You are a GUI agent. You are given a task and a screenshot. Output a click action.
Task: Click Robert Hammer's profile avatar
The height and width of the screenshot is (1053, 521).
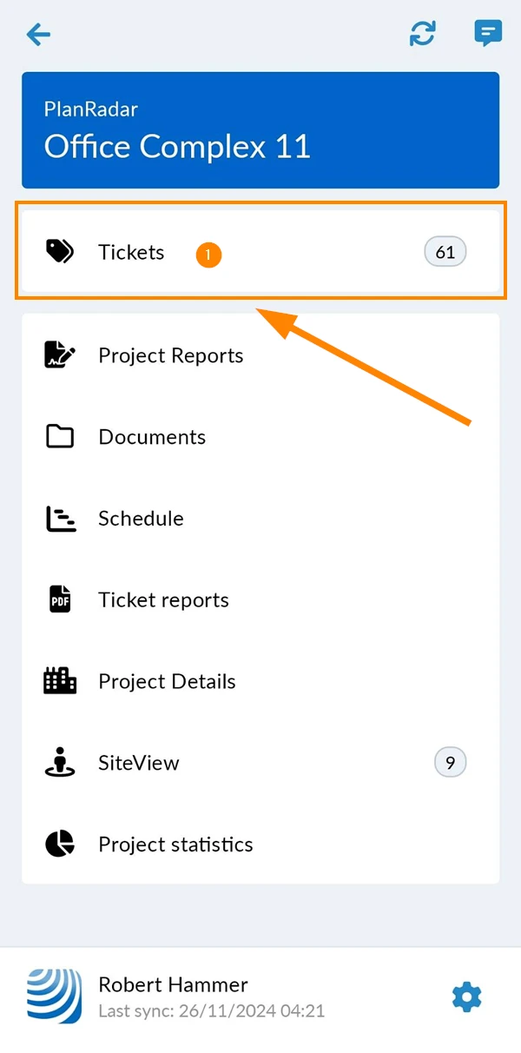[55, 997]
